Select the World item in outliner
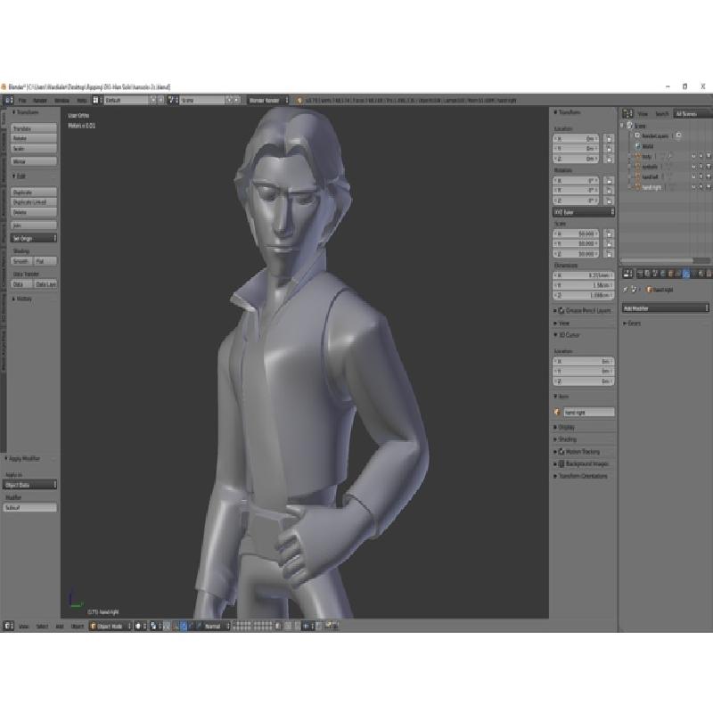The width and height of the screenshot is (713, 713). (648, 146)
